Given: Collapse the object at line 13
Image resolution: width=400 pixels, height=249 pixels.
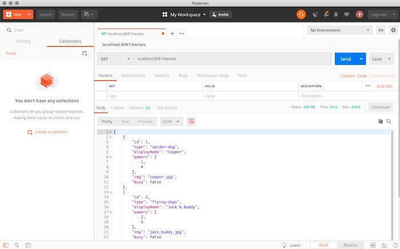Looking at the screenshot, I should pyautogui.click(x=111, y=192).
